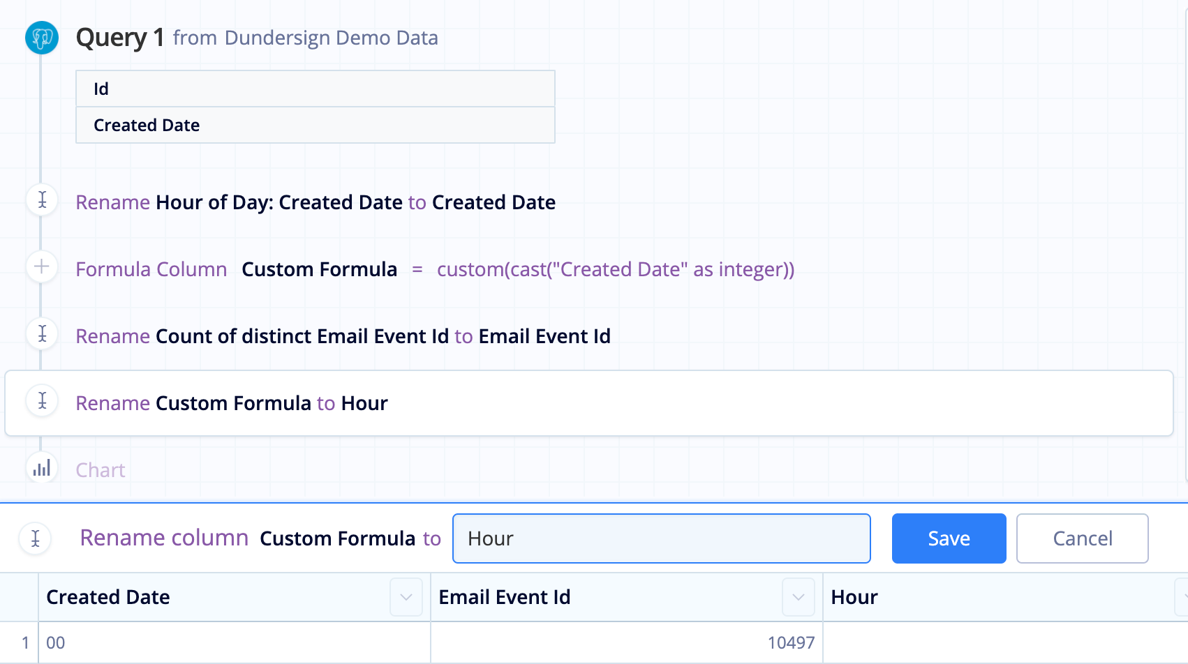1188x664 pixels.
Task: Click Dundersign Demo Data source name
Action: [x=332, y=38]
